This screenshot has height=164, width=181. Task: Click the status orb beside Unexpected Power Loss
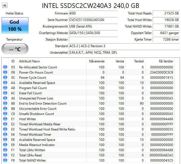click(x=5, y=98)
